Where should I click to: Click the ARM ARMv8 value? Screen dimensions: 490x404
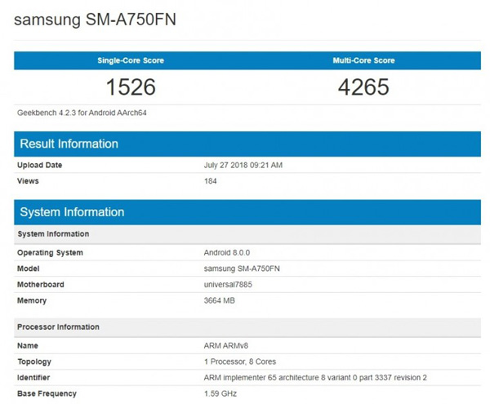click(226, 345)
